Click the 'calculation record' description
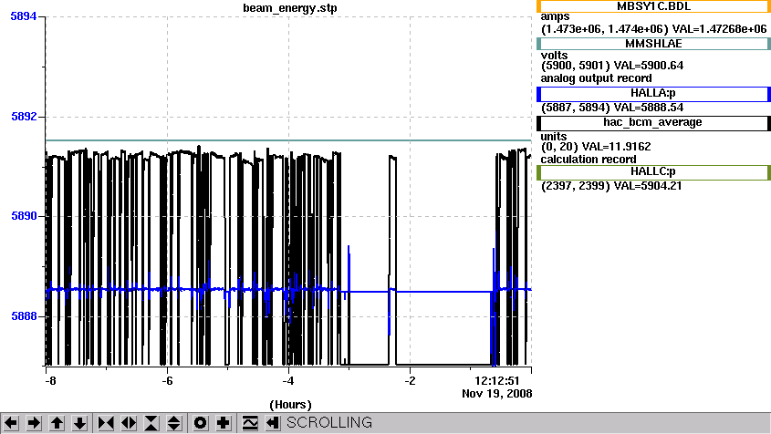 pos(589,160)
